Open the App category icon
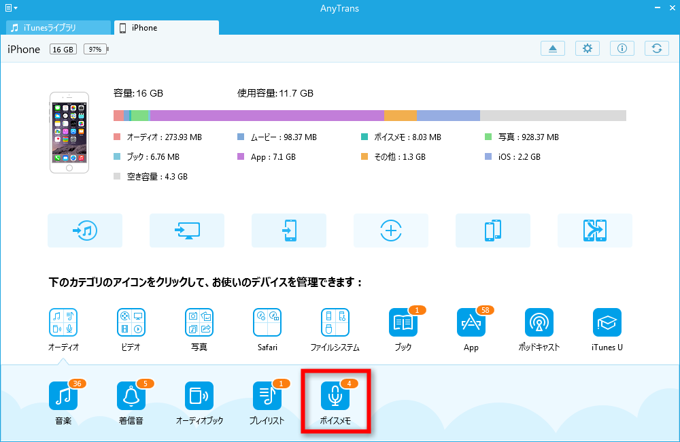The width and height of the screenshot is (680, 442). [471, 323]
